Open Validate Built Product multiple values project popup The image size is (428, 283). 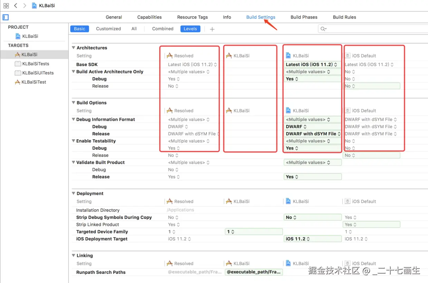click(x=312, y=163)
